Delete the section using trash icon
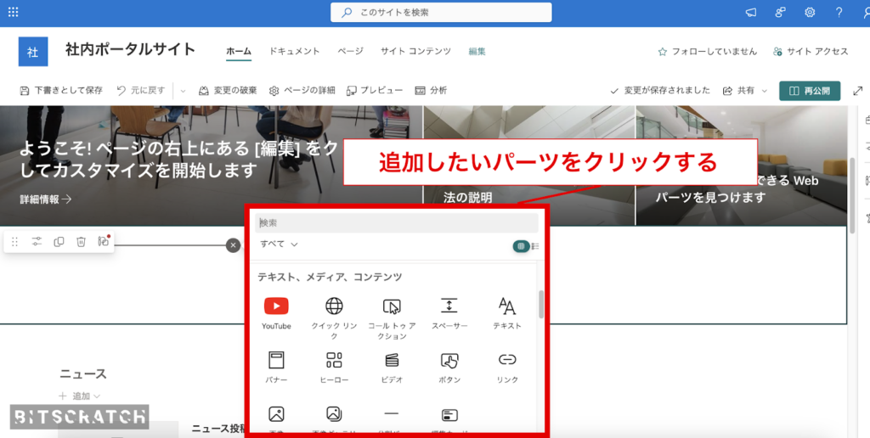870x438 pixels. pyautogui.click(x=81, y=242)
